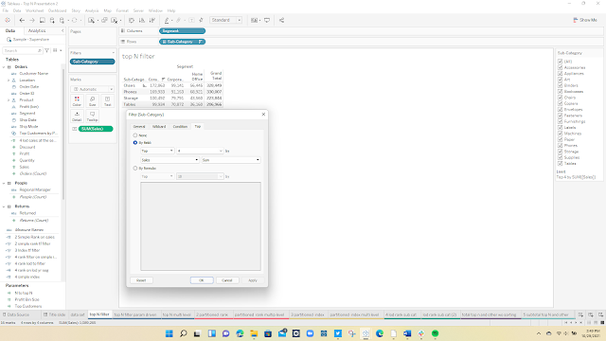
Task: Click Cancel in the filter dialog
Action: (x=227, y=280)
